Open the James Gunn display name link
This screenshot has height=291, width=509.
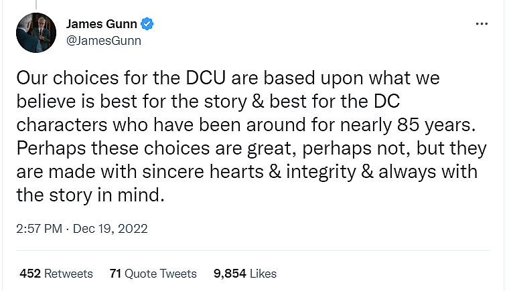click(102, 25)
